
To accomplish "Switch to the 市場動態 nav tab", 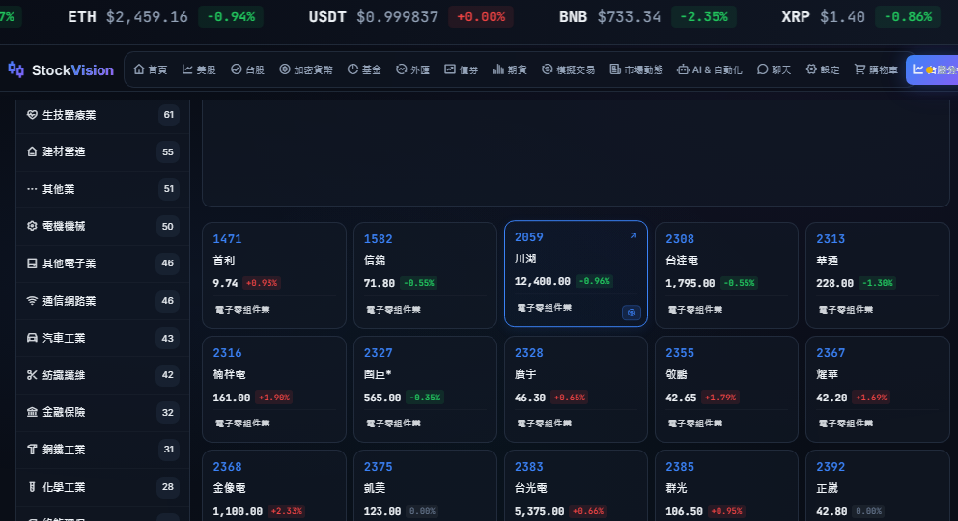I will (636, 69).
